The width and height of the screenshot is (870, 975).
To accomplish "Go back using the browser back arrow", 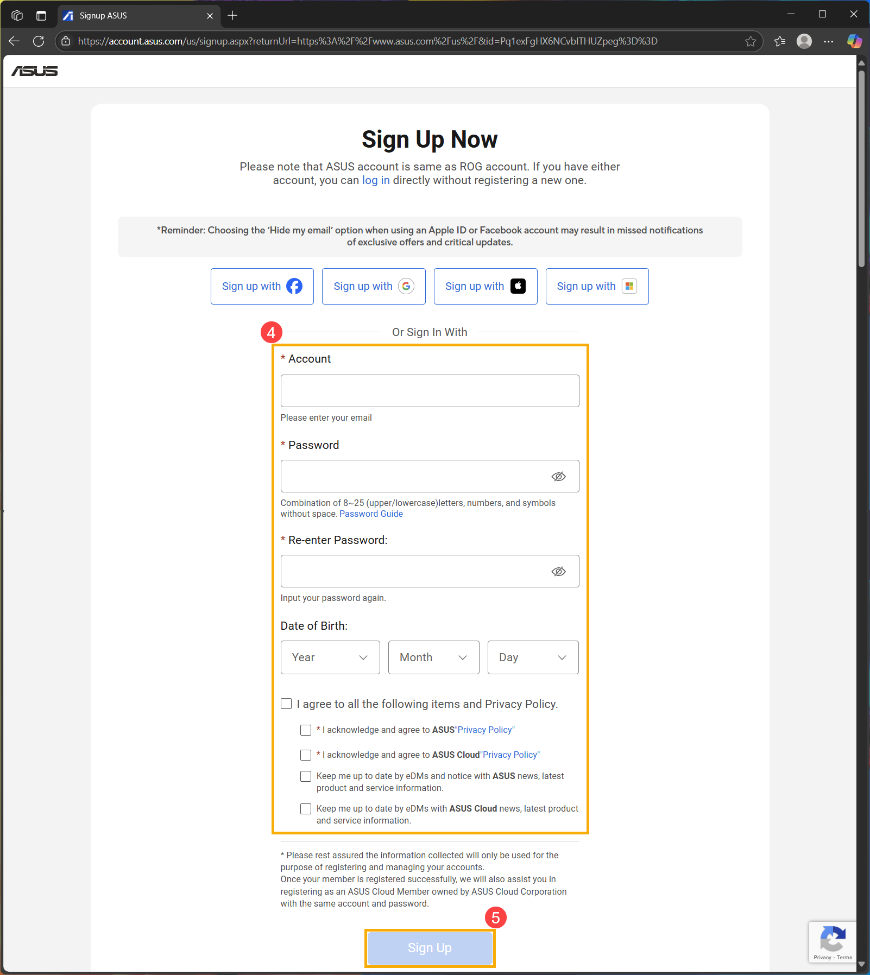I will 14,41.
